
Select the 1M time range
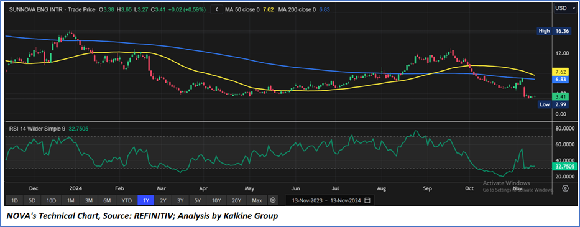(71, 200)
